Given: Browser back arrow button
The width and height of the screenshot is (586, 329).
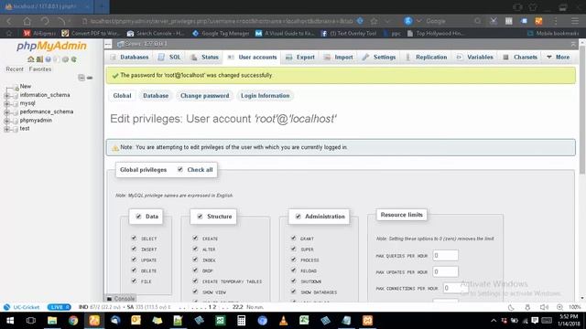Looking at the screenshot, I should [x=9, y=21].
